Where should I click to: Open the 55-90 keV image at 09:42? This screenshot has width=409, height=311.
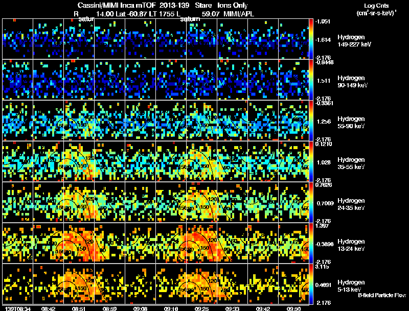point(263,121)
